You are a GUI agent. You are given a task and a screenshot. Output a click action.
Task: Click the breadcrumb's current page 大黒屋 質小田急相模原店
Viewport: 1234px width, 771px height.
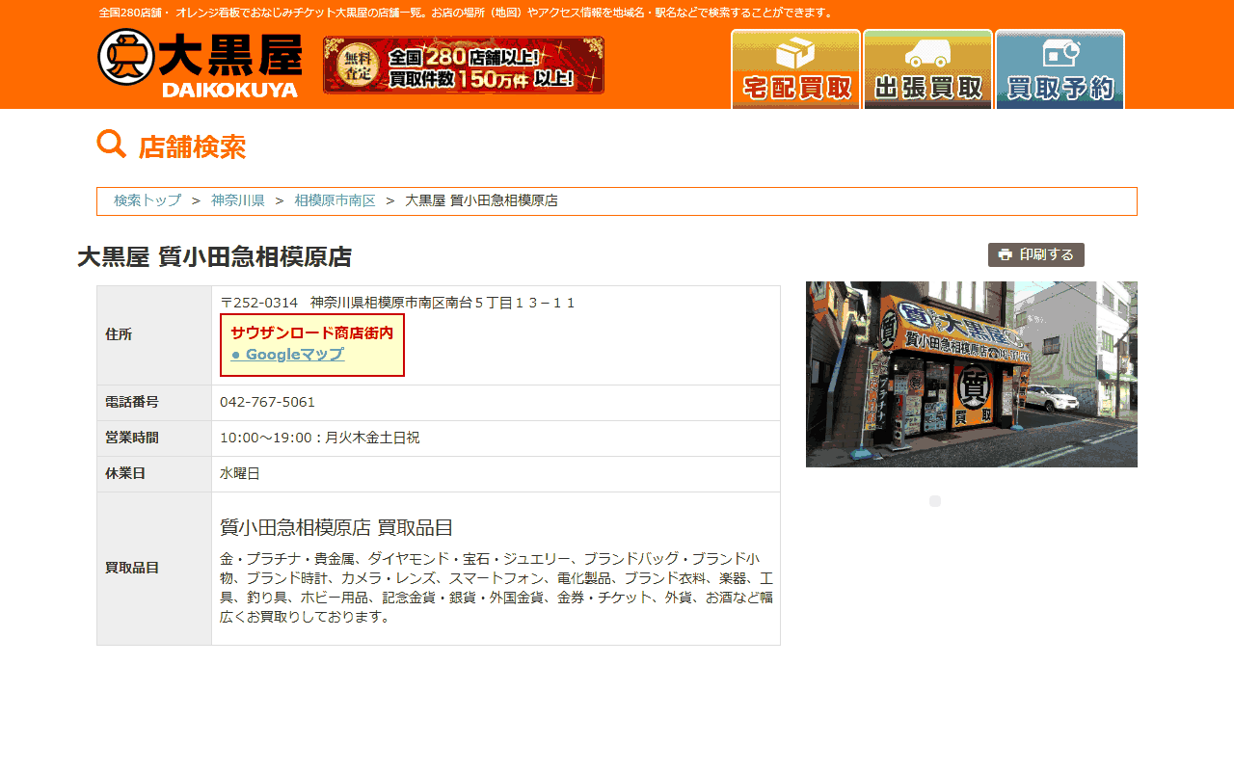click(x=481, y=200)
